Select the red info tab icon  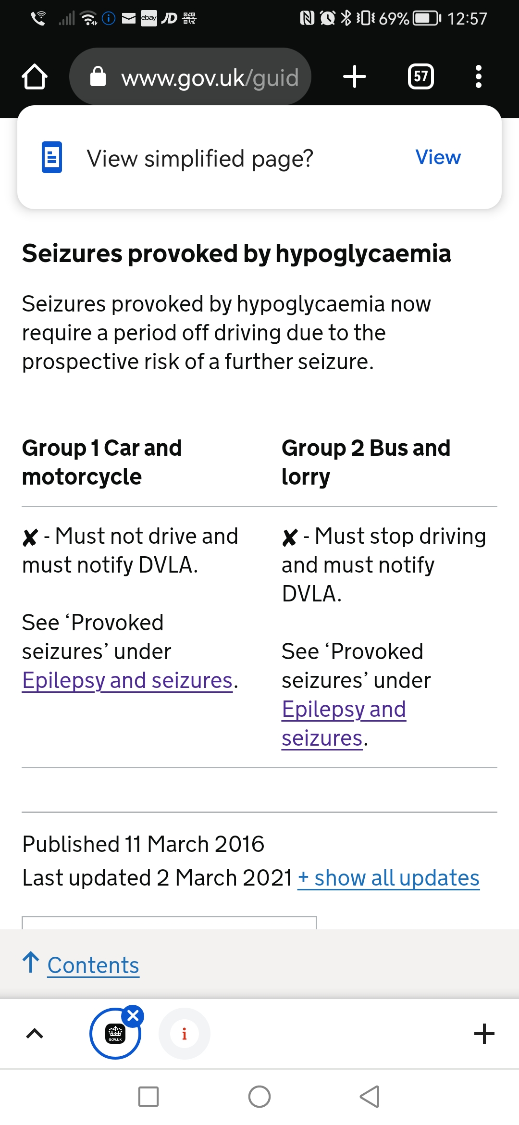click(x=185, y=1034)
